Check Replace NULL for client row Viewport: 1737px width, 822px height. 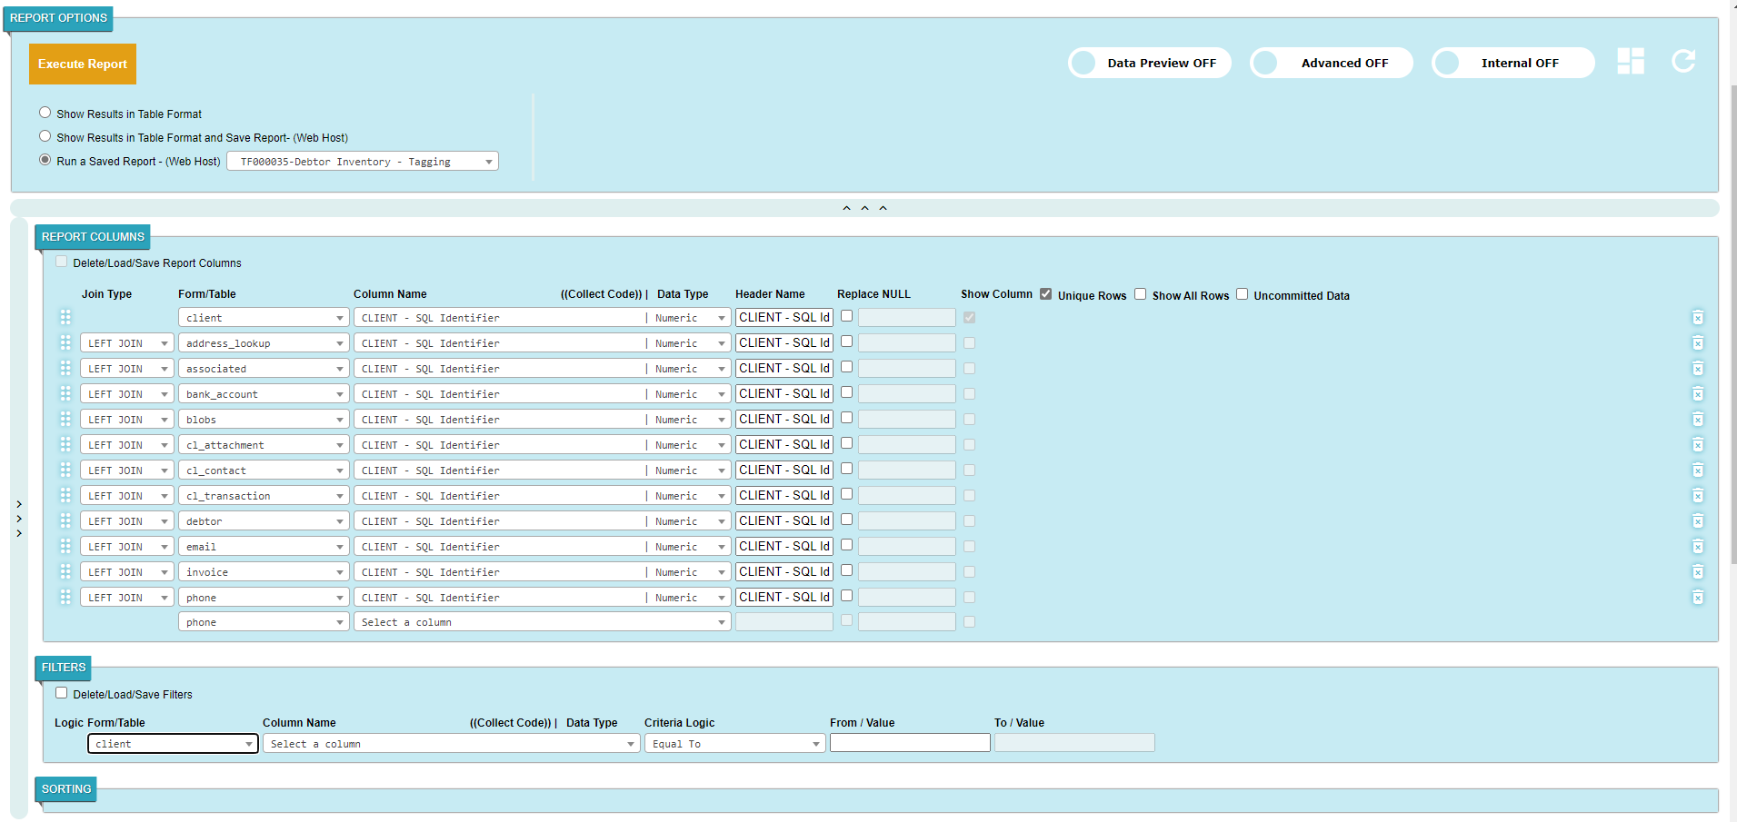[846, 316]
